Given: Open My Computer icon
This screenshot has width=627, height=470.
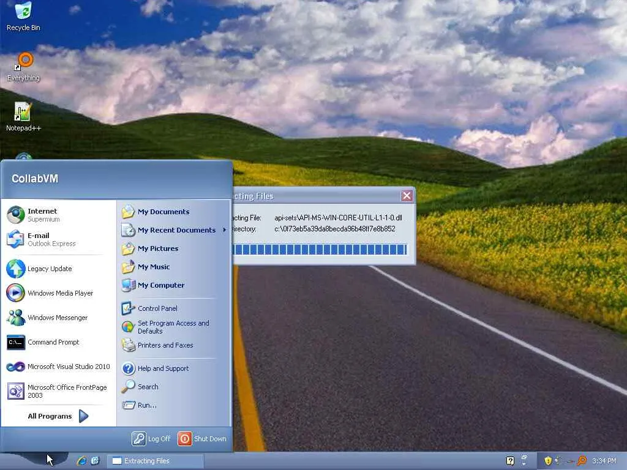Looking at the screenshot, I should 129,285.
